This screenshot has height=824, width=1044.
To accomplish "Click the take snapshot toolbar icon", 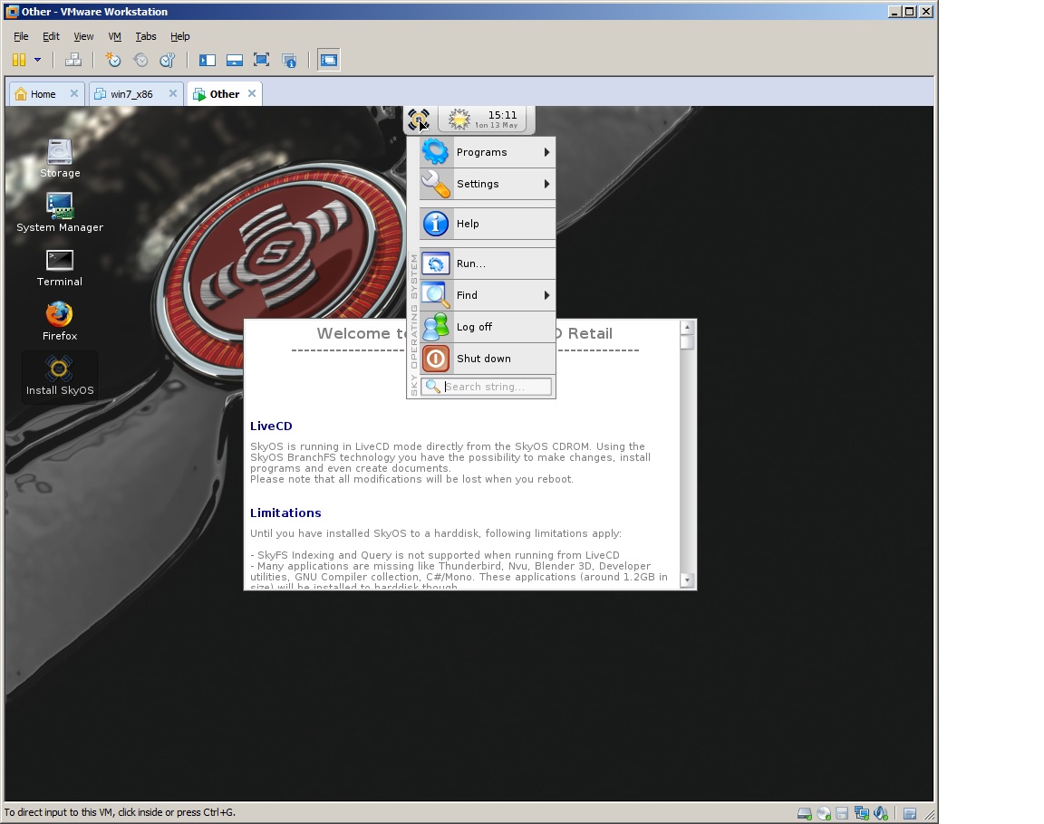I will click(113, 60).
